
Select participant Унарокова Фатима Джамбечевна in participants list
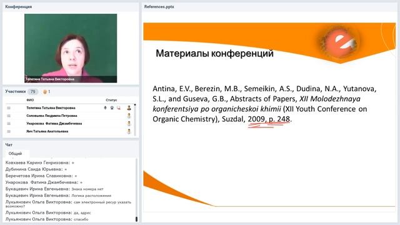[54, 124]
